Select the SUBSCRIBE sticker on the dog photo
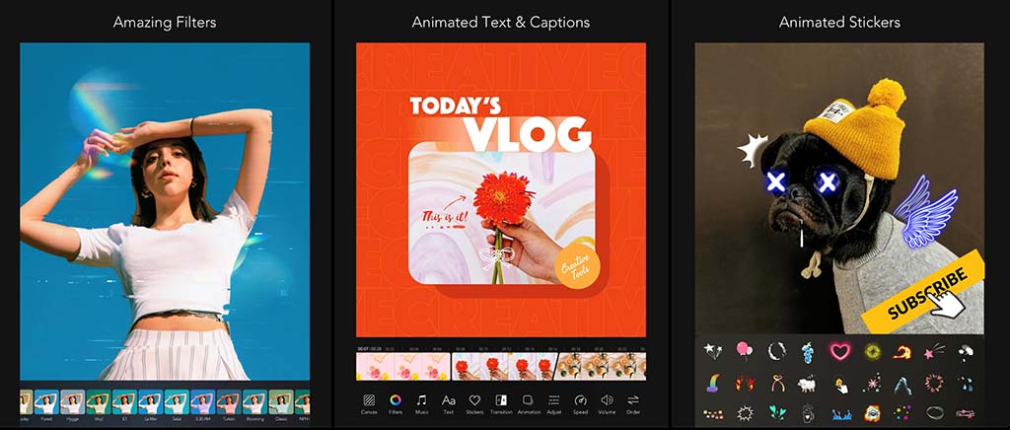Viewport: 1010px width, 430px height. click(x=923, y=292)
